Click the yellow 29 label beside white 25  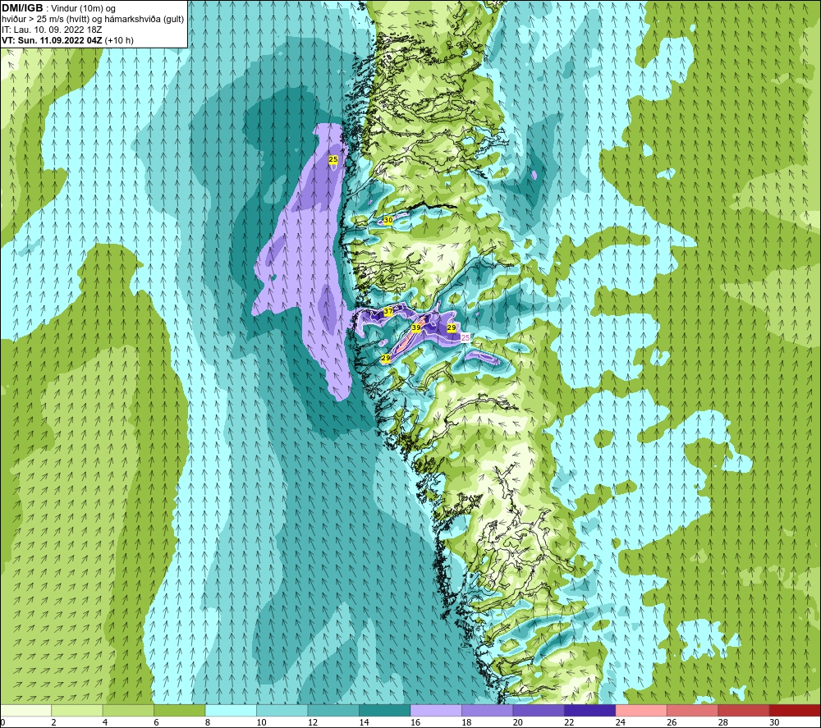[452, 327]
